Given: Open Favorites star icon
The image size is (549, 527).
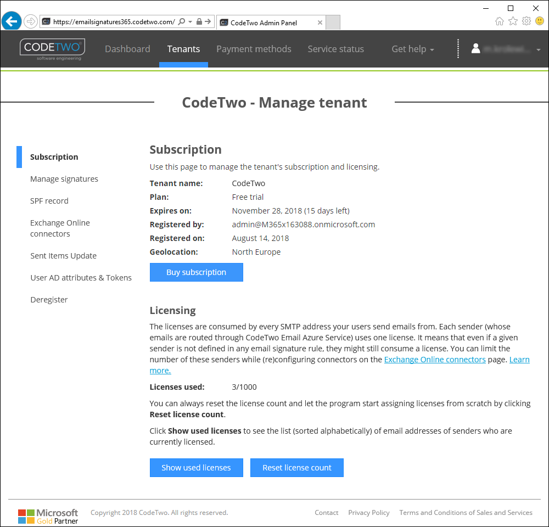Looking at the screenshot, I should click(x=513, y=21).
